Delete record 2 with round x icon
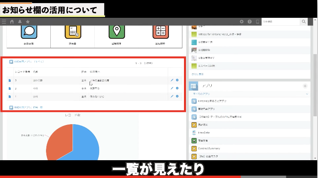 pyautogui.click(x=177, y=88)
